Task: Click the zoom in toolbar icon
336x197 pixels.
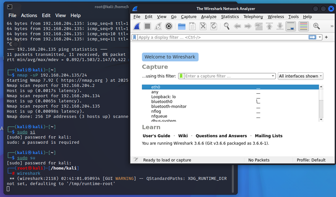Action: [317, 26]
